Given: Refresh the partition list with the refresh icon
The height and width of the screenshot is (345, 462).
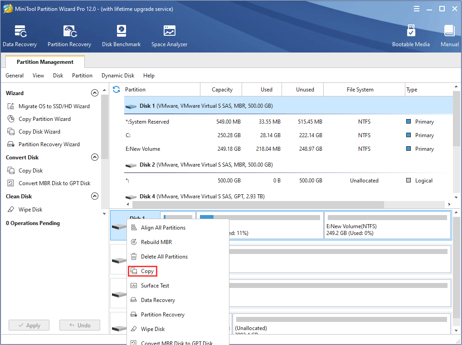Looking at the screenshot, I should (x=117, y=89).
